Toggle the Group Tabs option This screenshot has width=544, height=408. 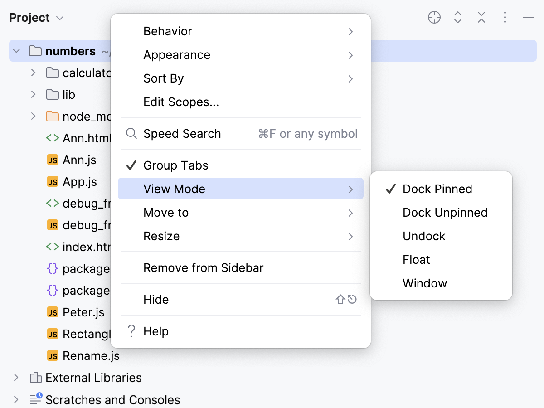[x=175, y=165]
